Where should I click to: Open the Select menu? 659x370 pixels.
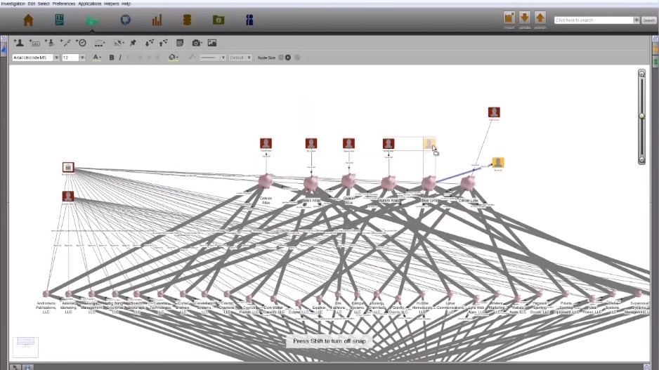pos(44,4)
